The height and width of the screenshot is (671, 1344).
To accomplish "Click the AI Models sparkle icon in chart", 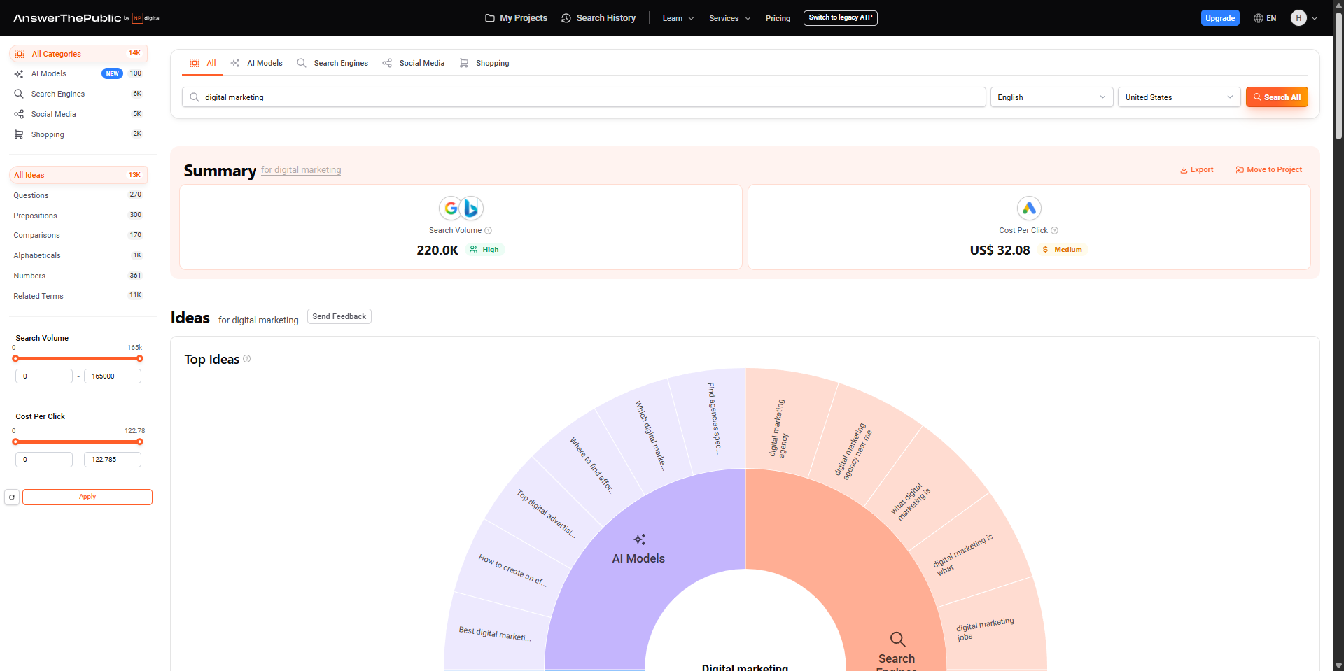I will tap(639, 539).
